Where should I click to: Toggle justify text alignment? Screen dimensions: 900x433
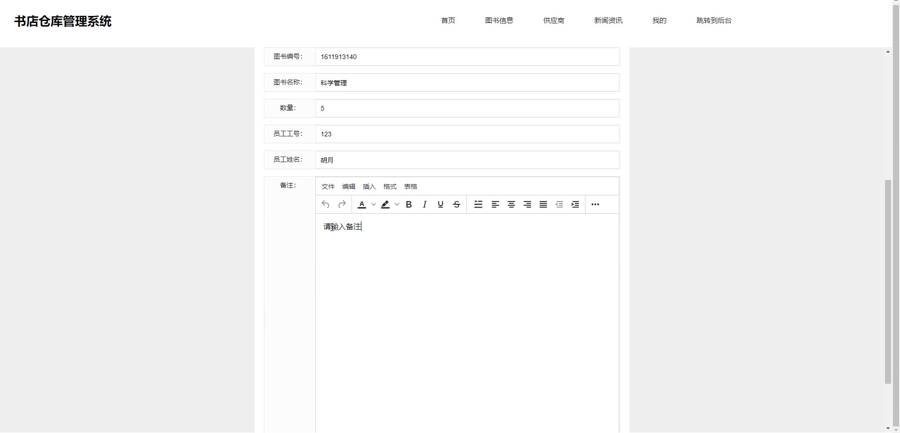point(543,204)
